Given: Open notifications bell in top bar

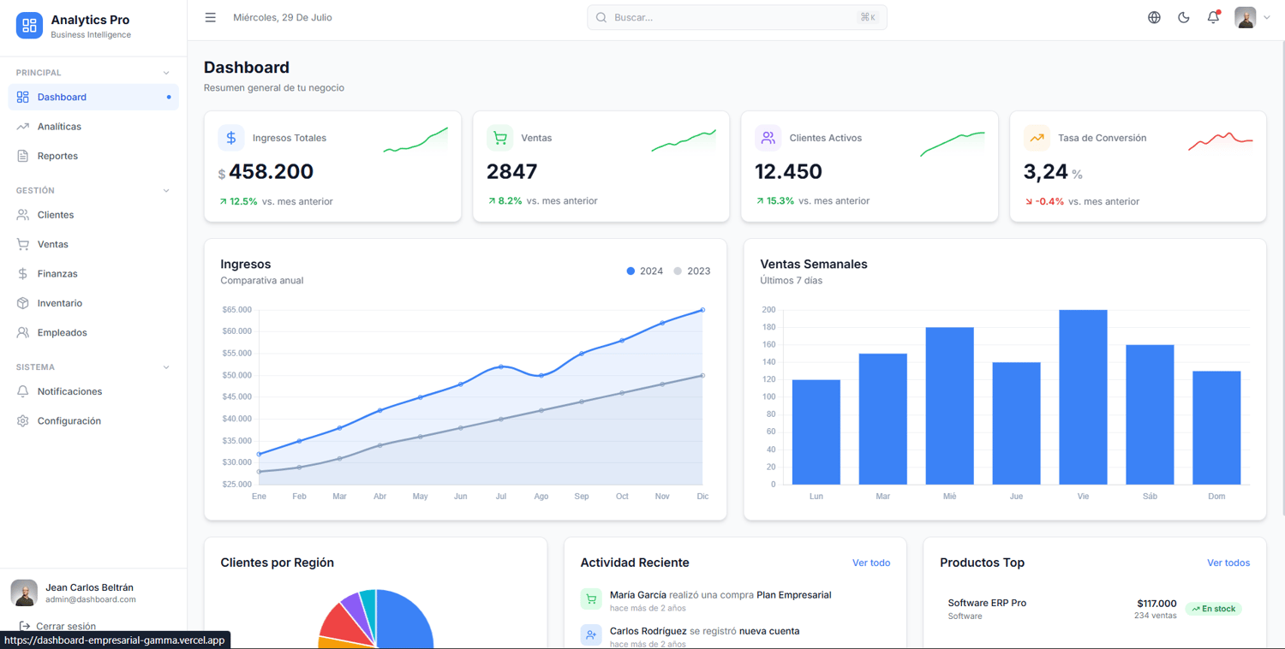Looking at the screenshot, I should [x=1213, y=17].
